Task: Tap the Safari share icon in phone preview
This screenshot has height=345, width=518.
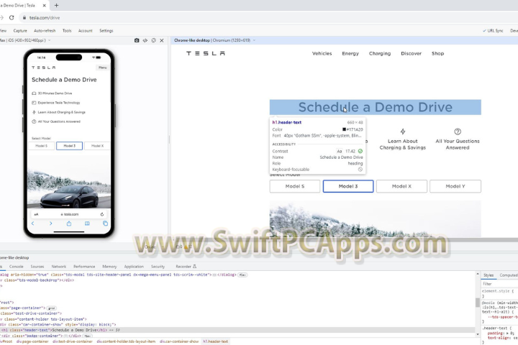Action: tap(69, 224)
